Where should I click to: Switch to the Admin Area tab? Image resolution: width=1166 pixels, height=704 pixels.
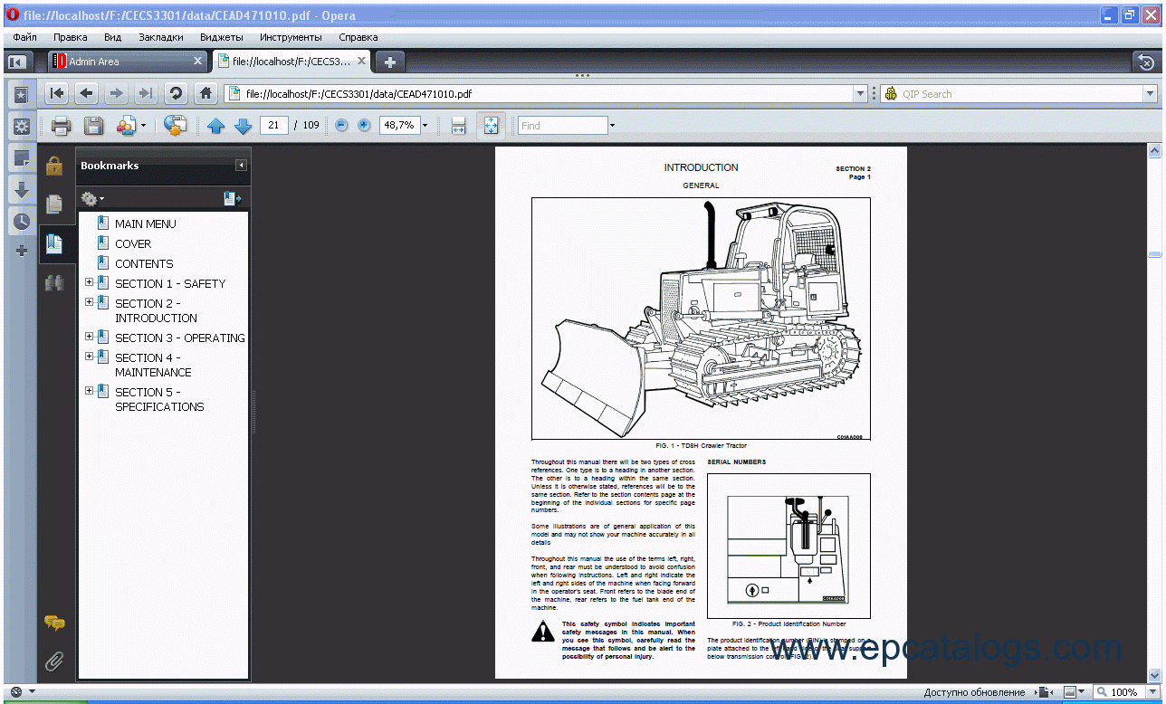point(129,62)
